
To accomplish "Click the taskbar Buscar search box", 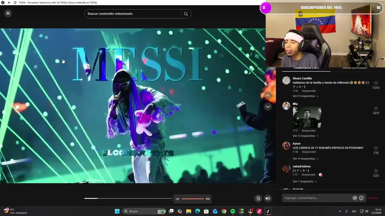I will pos(145,211).
